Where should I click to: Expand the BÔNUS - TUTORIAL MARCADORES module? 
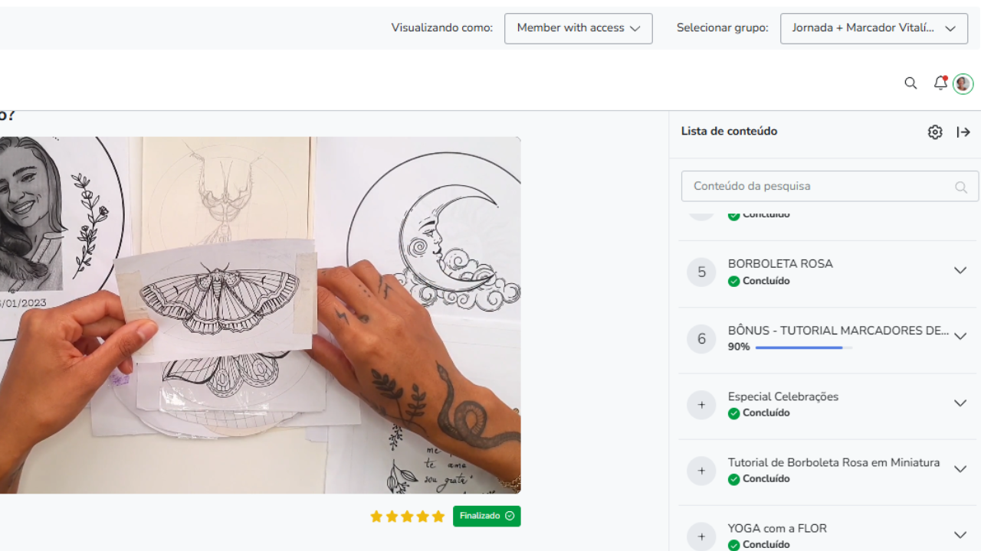point(960,337)
